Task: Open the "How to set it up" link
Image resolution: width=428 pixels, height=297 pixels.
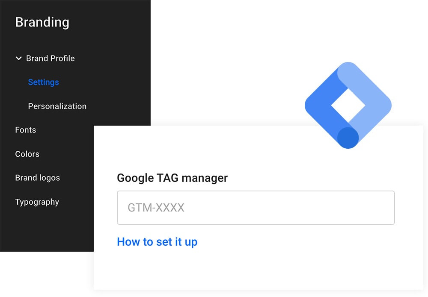Action: coord(157,242)
